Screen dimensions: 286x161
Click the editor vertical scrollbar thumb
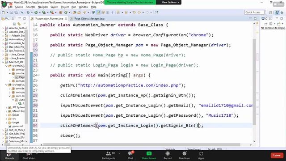[254, 82]
